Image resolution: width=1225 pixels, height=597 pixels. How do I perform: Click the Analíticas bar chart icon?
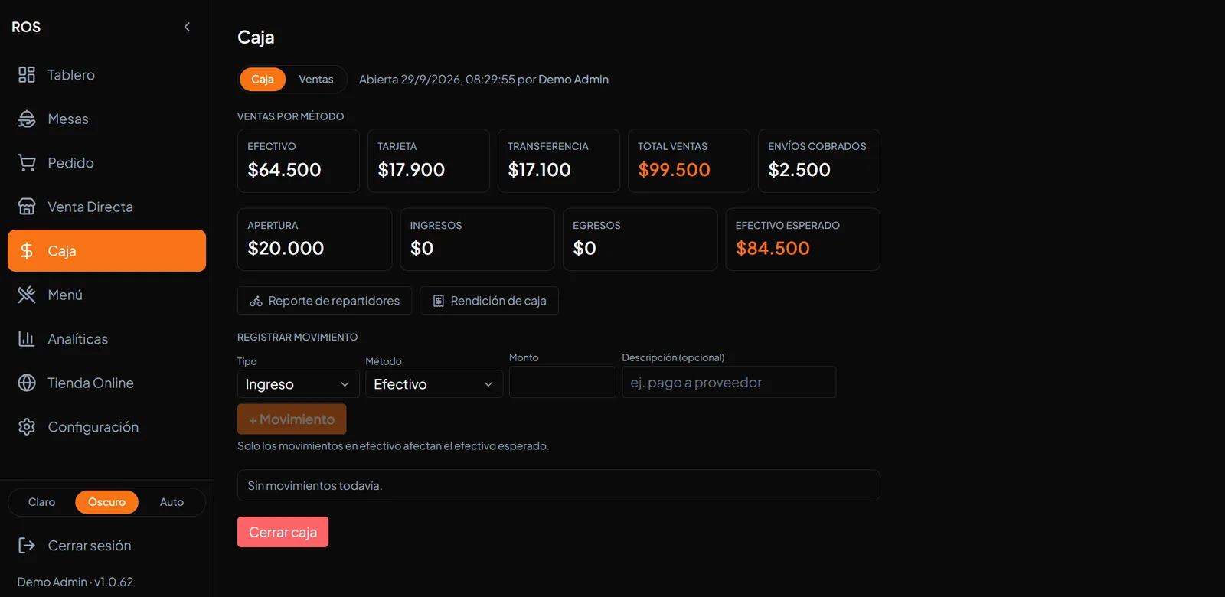27,339
